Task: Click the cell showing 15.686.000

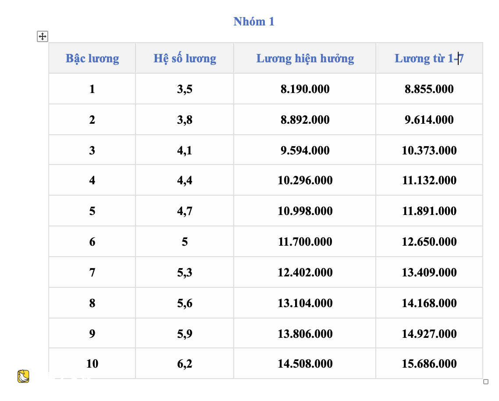Action: 429,363
